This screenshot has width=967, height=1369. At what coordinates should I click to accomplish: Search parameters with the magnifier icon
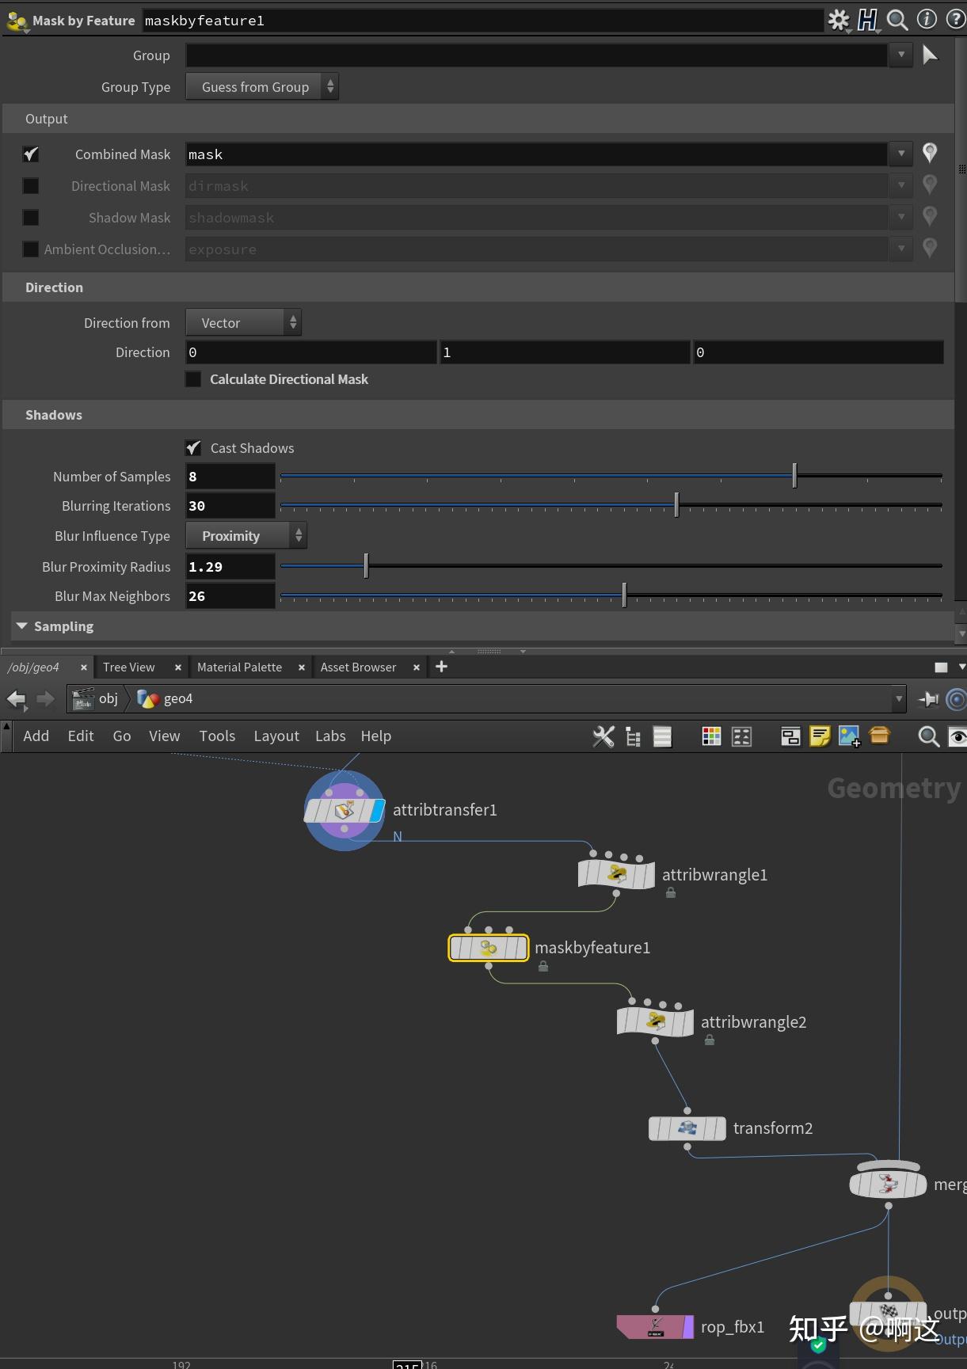897,20
